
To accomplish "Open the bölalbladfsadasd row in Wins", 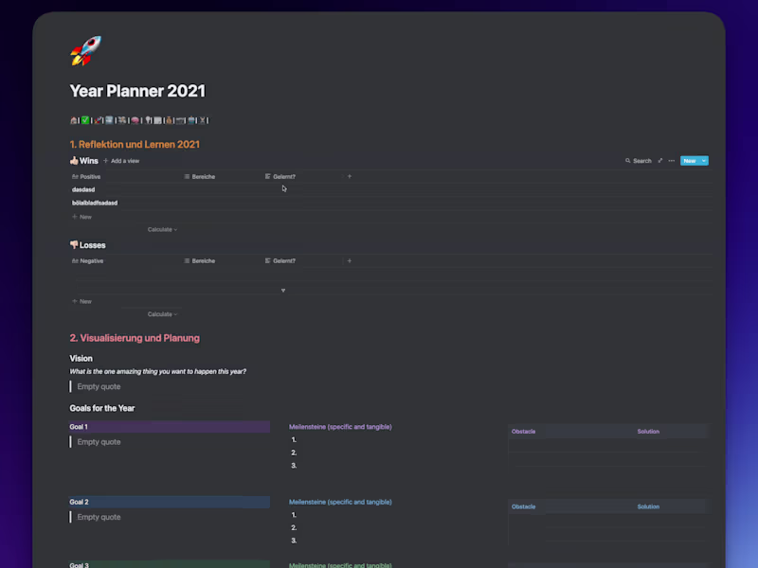I will point(95,203).
